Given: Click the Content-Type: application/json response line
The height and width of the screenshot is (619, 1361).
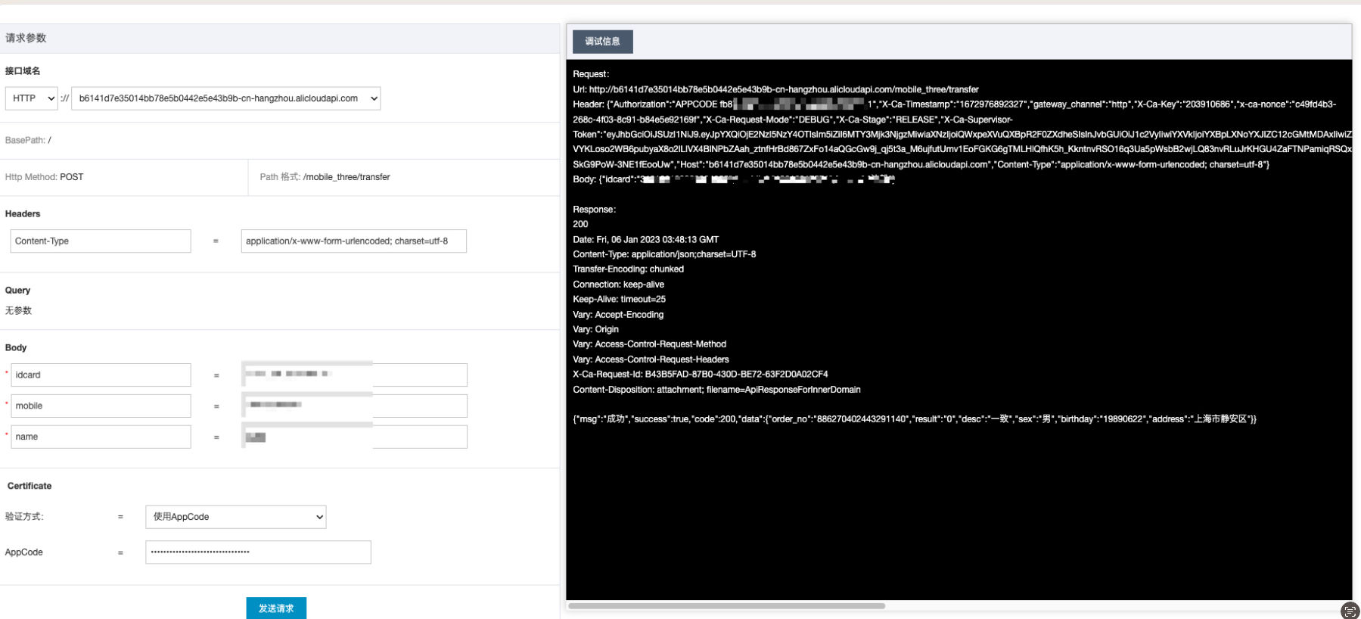Looking at the screenshot, I should (x=664, y=254).
